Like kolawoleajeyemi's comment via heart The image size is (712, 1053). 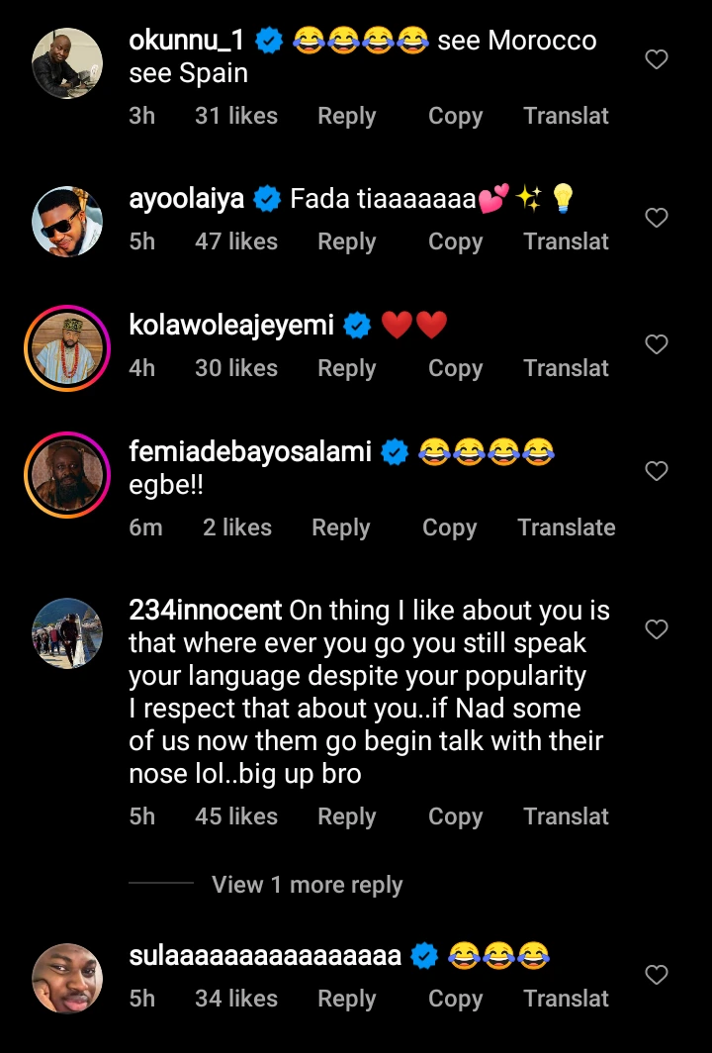coord(657,343)
